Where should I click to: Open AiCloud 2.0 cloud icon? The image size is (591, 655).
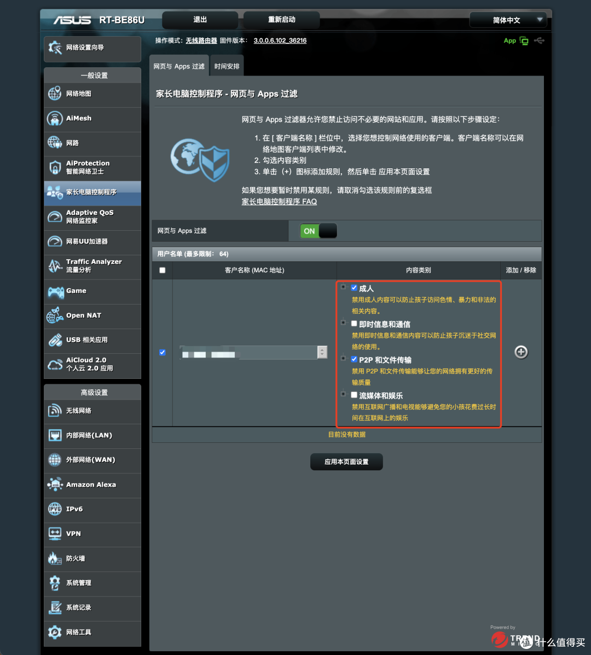55,365
